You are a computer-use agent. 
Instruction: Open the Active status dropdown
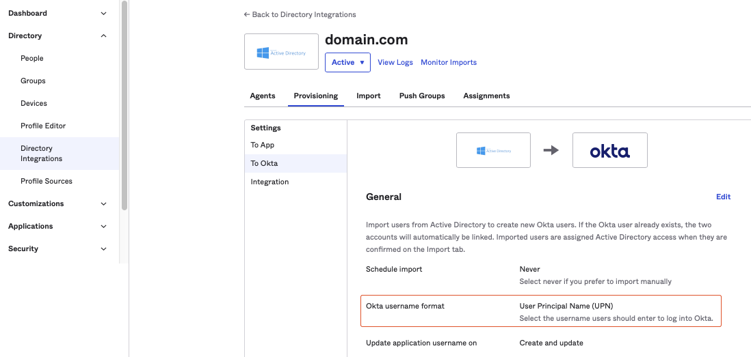(x=347, y=62)
